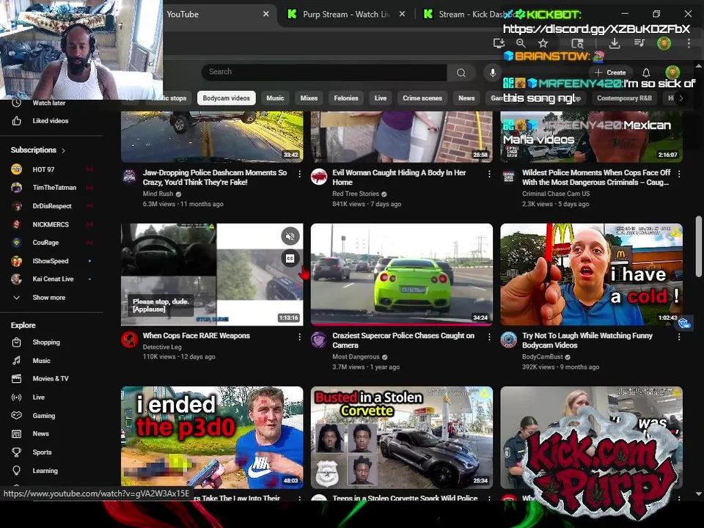Click the page vertical scrollbar
This screenshot has height=528, width=704.
[x=699, y=247]
